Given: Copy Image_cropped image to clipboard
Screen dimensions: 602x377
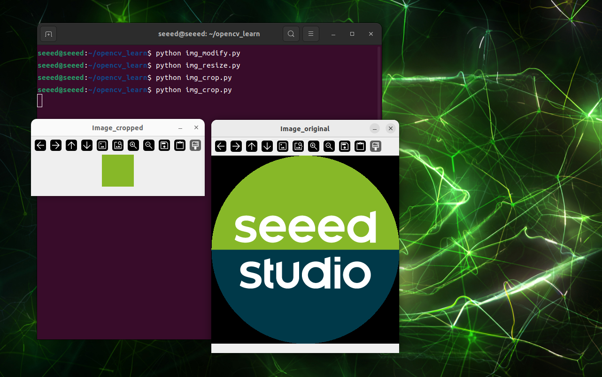Looking at the screenshot, I should [180, 145].
